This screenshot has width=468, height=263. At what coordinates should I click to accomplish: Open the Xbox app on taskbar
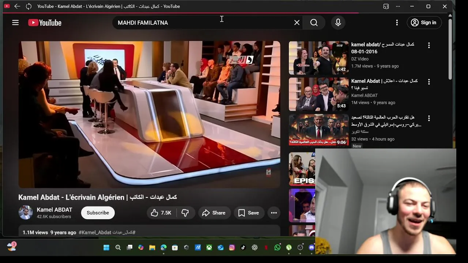209,248
